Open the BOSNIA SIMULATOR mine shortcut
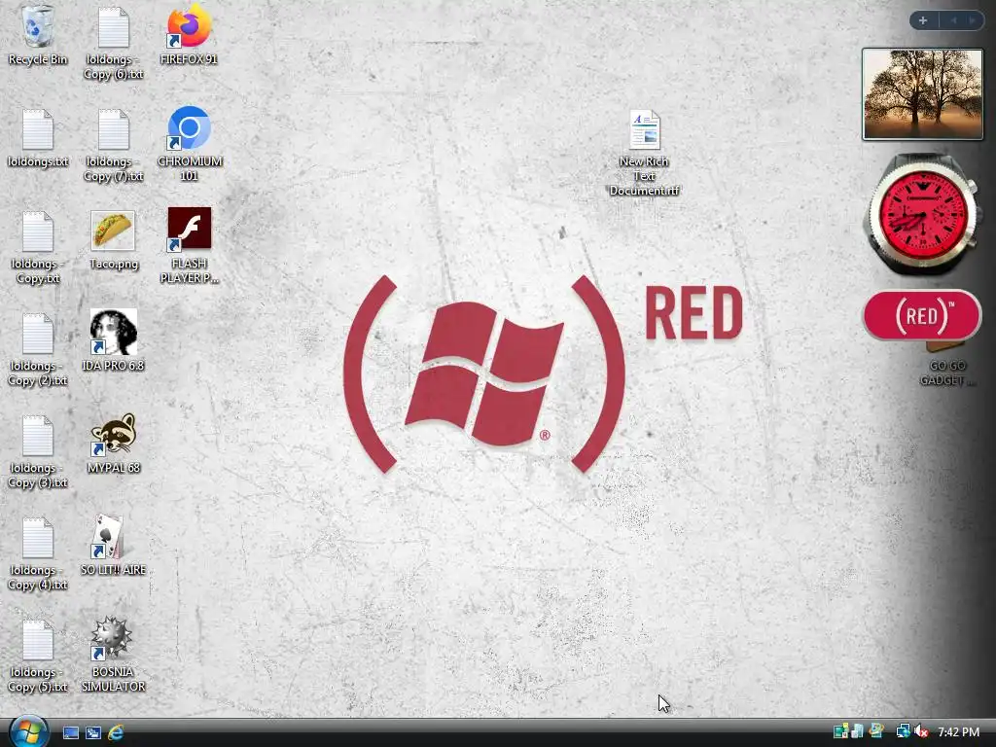 coord(113,655)
